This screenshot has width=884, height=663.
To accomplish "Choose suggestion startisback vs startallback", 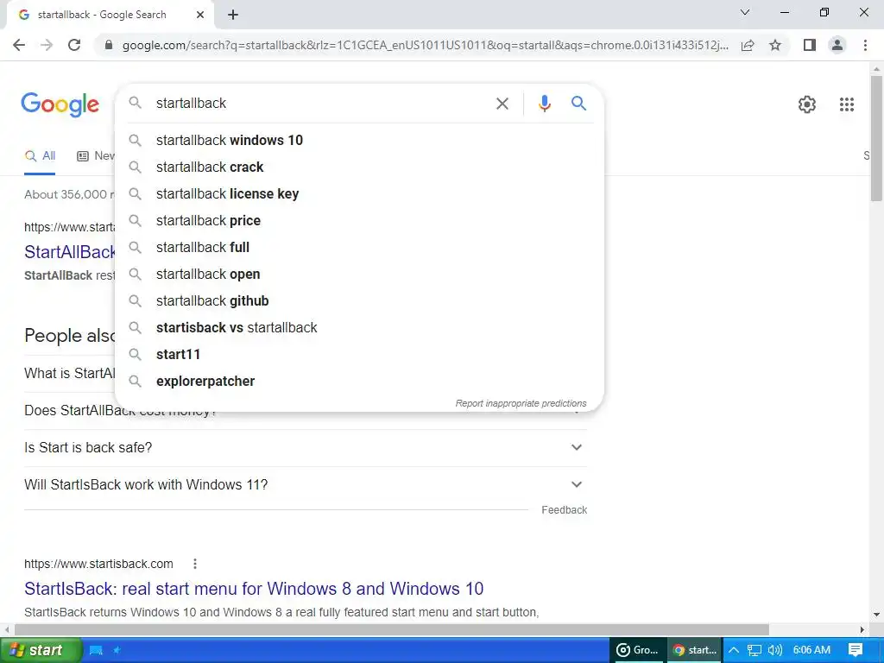I will 359,327.
